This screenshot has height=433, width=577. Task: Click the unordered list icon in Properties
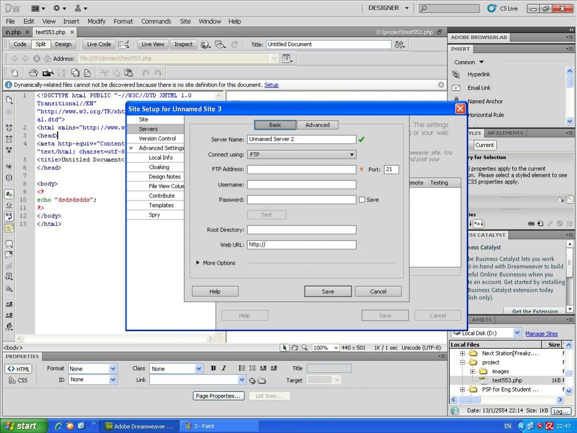[x=242, y=368]
